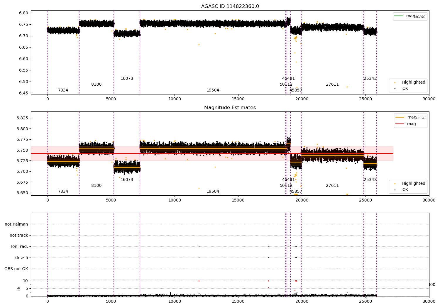This screenshot has height=308, width=440.
Task: Select the mag OBSID entry in the middle legend
Action: coord(410,117)
